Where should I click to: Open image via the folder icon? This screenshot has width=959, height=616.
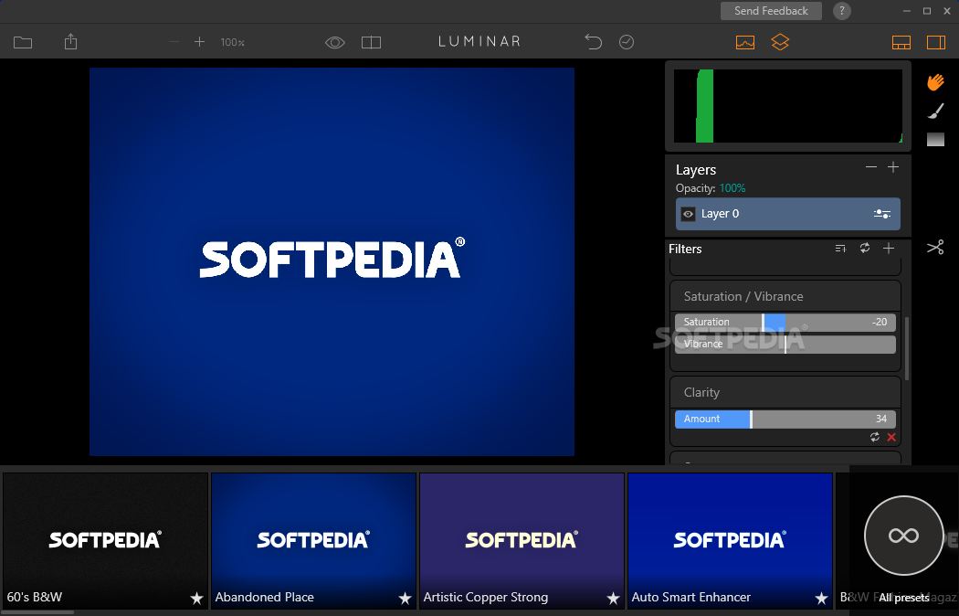point(23,42)
